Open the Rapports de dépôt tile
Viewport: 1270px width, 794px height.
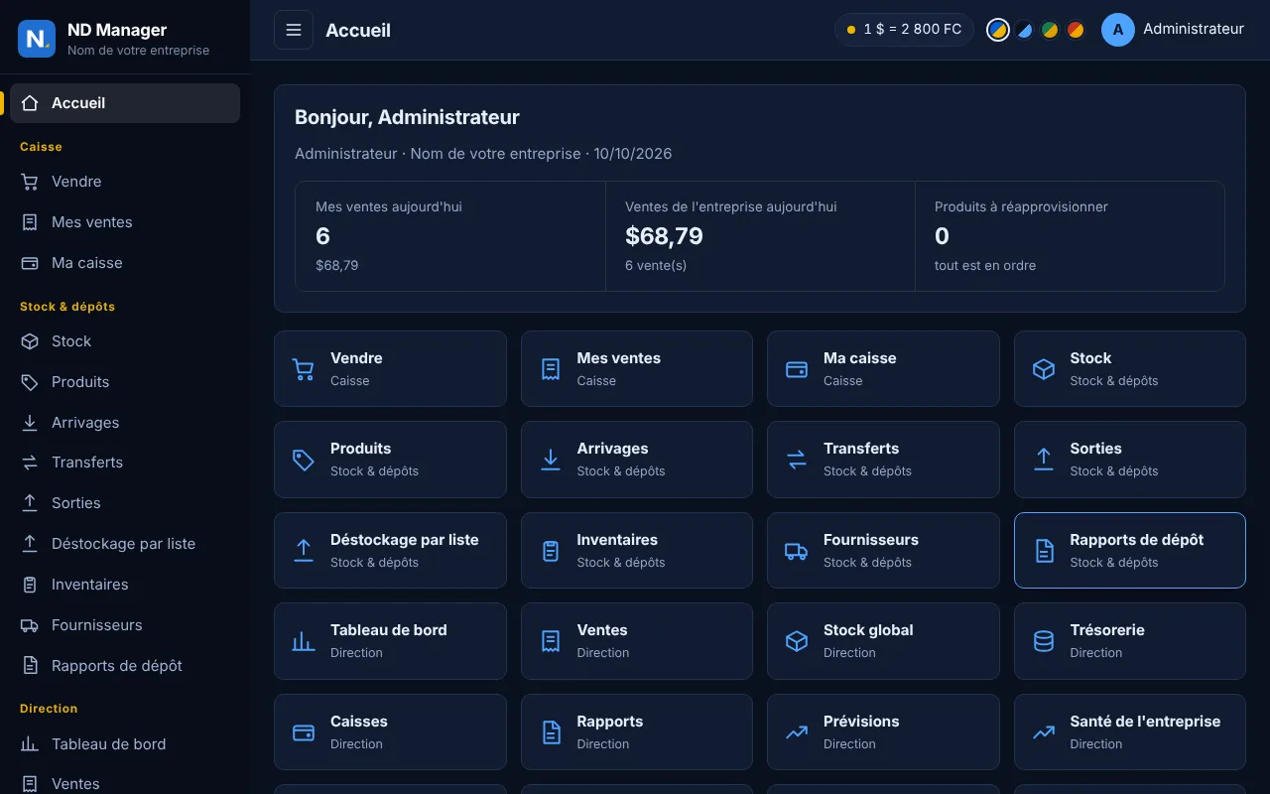(x=1129, y=551)
